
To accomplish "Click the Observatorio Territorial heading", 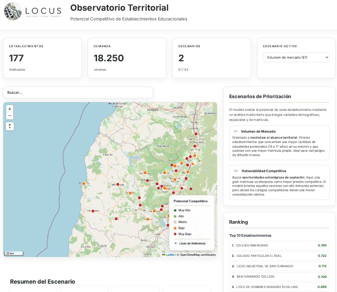I will pos(119,8).
